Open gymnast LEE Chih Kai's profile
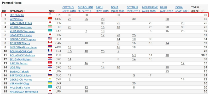209x94 pixels. click(x=17, y=15)
